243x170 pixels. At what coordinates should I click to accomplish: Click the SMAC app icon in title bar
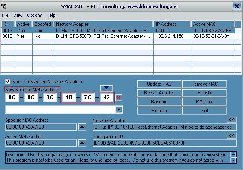pyautogui.click(x=4, y=6)
